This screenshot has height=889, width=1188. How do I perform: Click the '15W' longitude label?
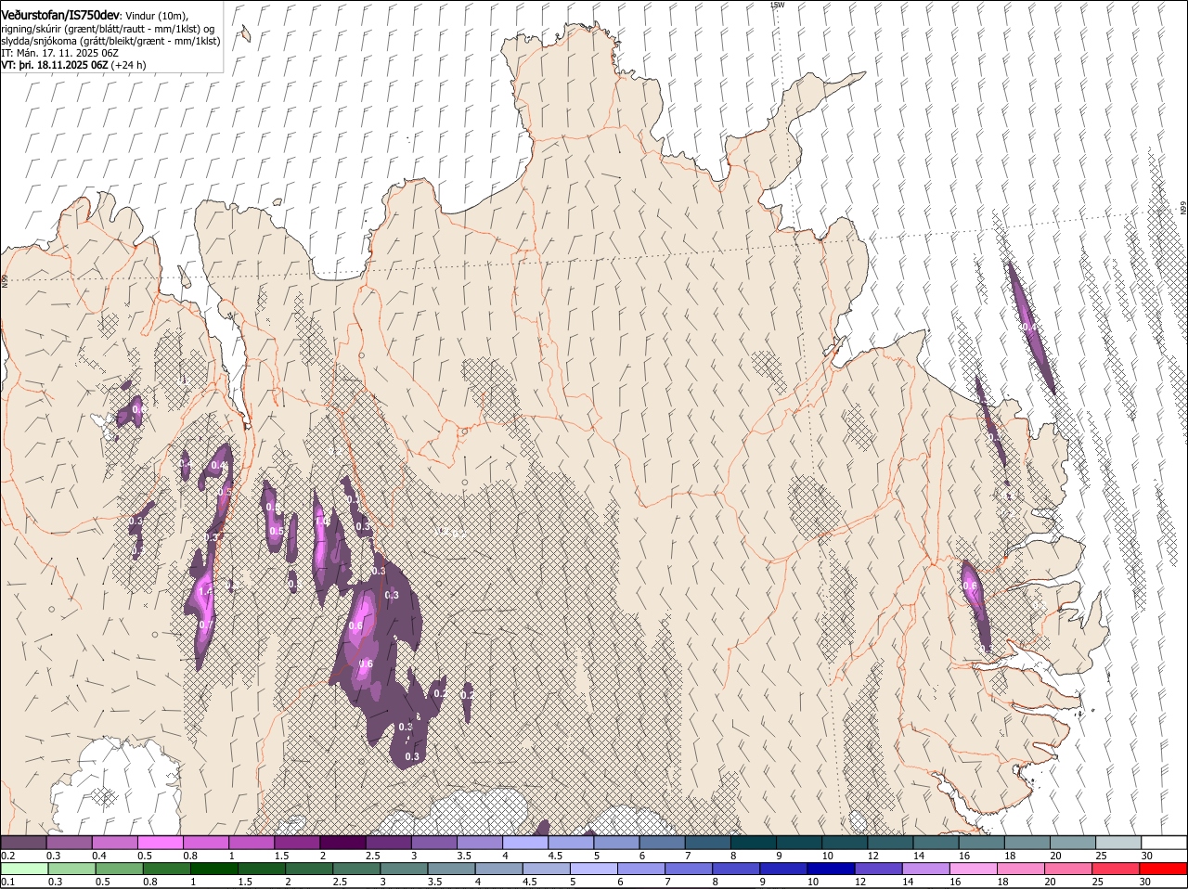[x=778, y=6]
